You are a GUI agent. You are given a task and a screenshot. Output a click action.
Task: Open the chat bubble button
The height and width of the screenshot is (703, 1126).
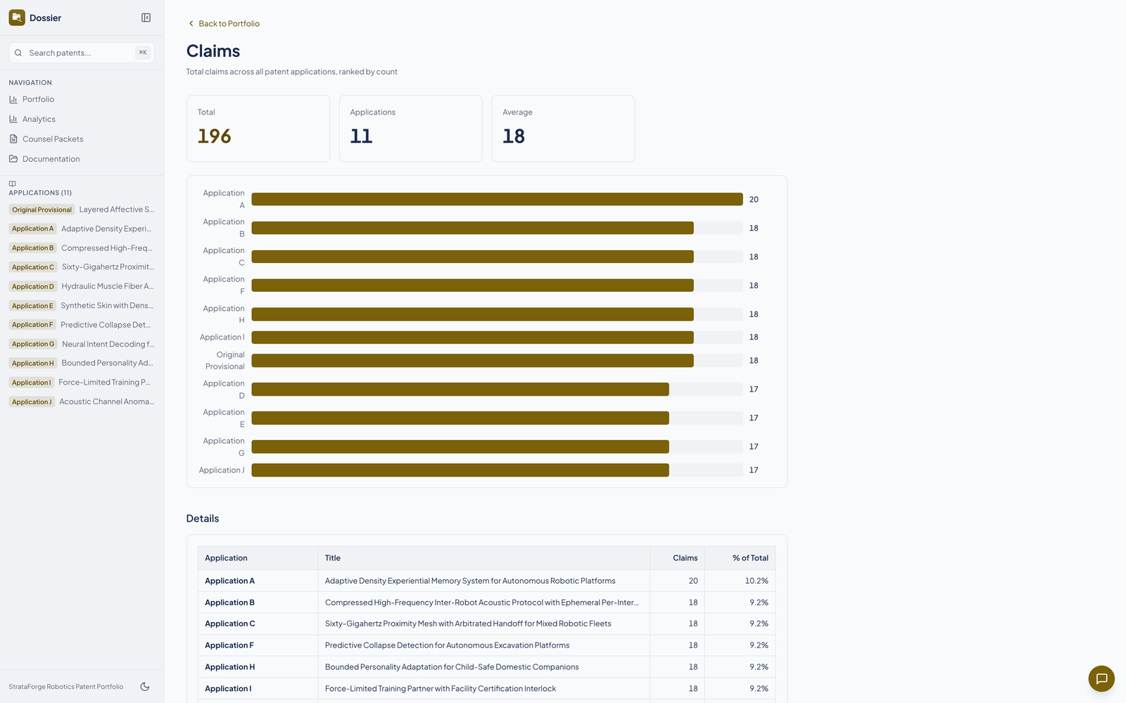pos(1101,678)
